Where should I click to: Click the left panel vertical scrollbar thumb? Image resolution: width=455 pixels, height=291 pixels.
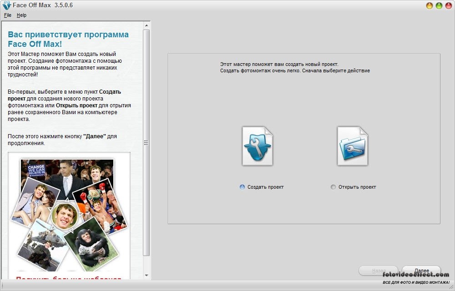(147, 143)
